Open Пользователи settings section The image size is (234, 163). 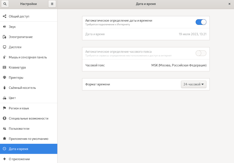coord(19,128)
